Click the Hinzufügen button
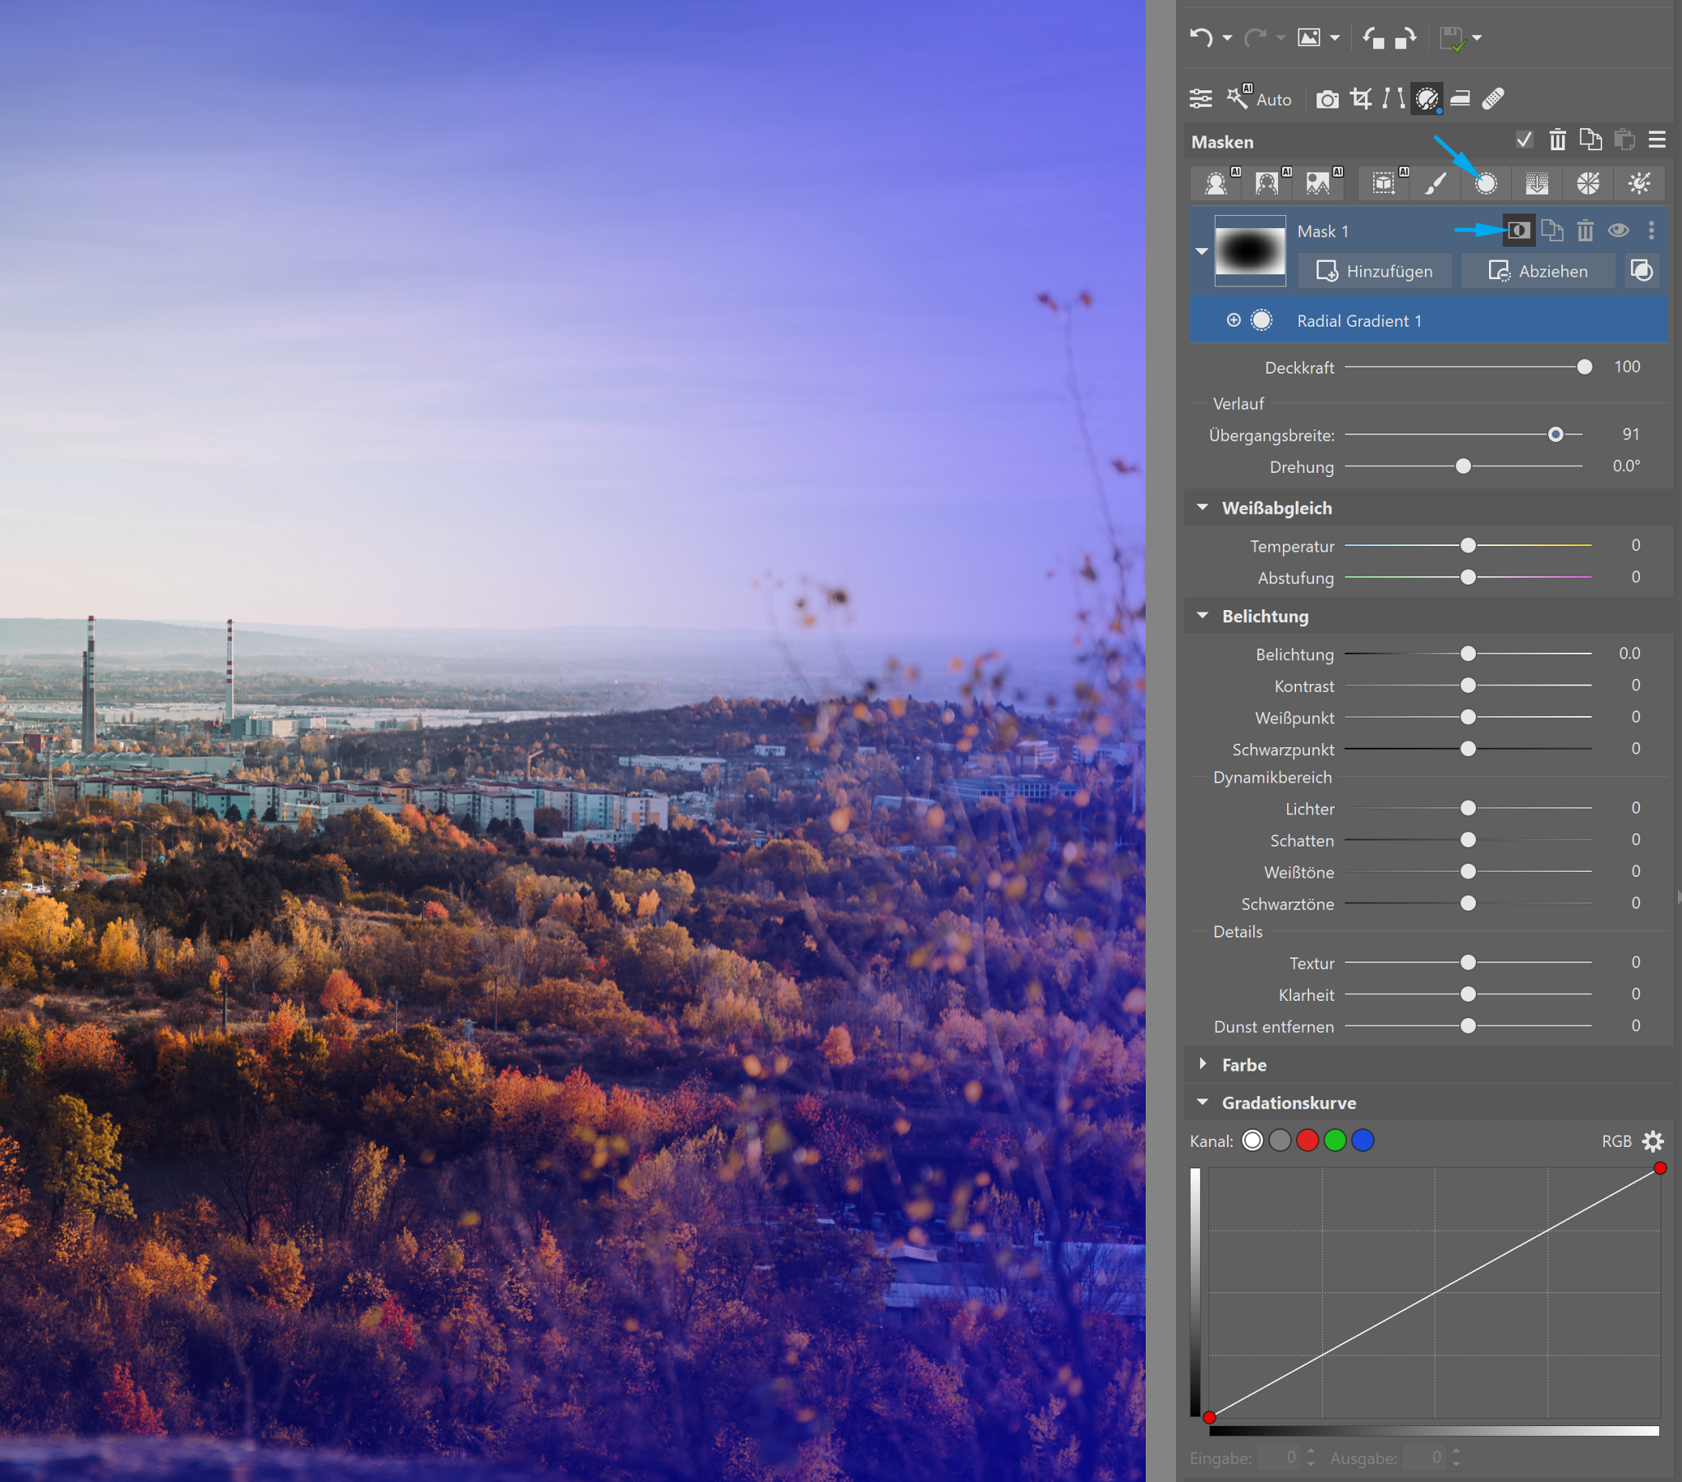 coord(1374,271)
